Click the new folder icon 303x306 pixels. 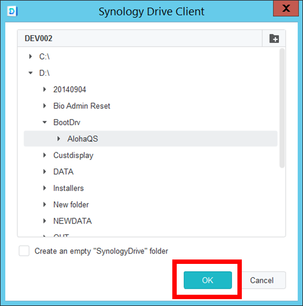[x=274, y=39]
